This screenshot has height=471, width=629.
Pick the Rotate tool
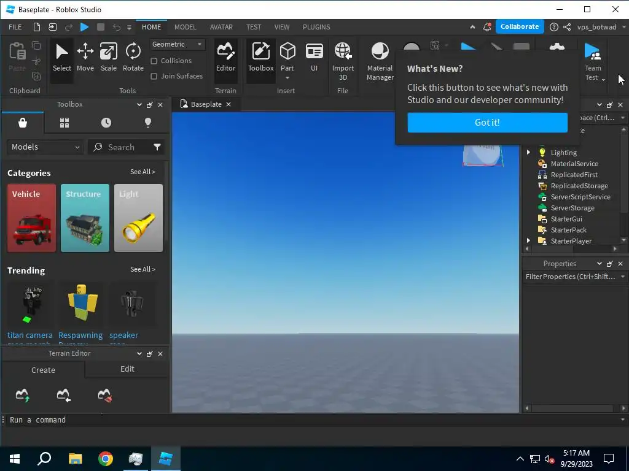pyautogui.click(x=133, y=58)
